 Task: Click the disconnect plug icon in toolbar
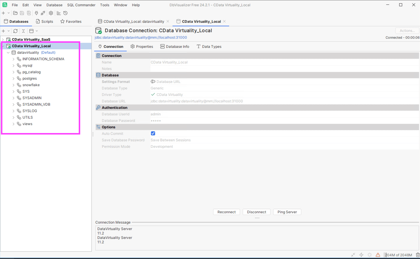[x=43, y=13]
